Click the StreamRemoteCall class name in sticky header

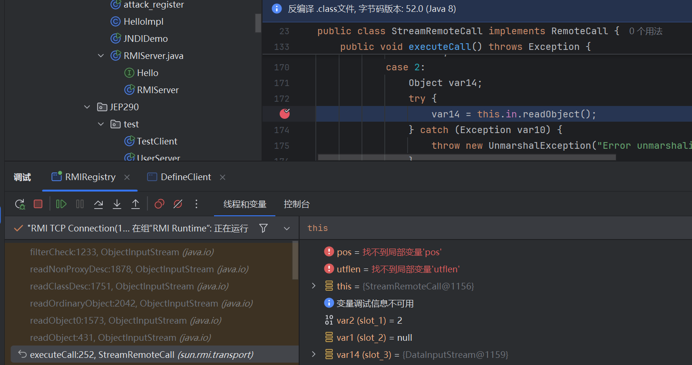pyautogui.click(x=437, y=31)
